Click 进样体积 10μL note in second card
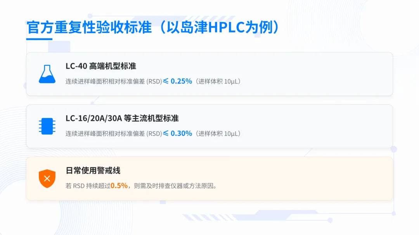This screenshot has height=235, width=419. click(x=218, y=133)
